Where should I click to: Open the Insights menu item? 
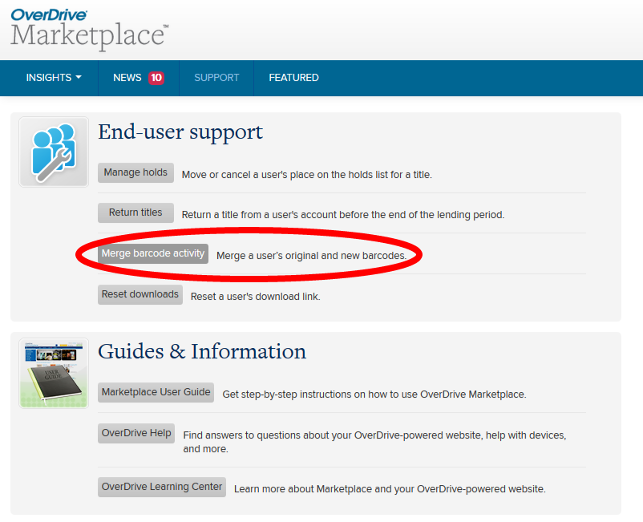click(48, 78)
